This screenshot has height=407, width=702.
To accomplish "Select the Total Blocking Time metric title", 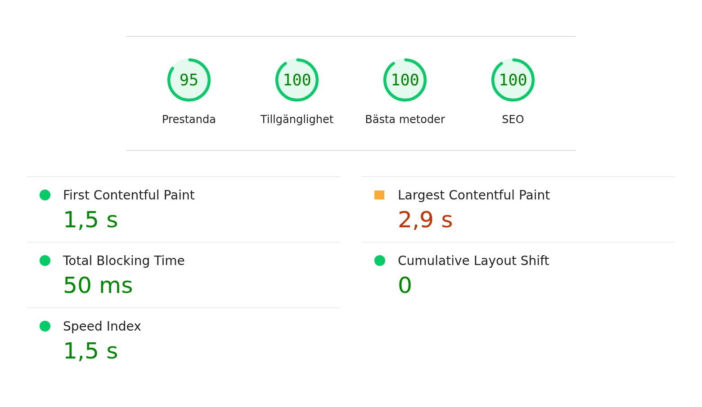I will tap(124, 261).
